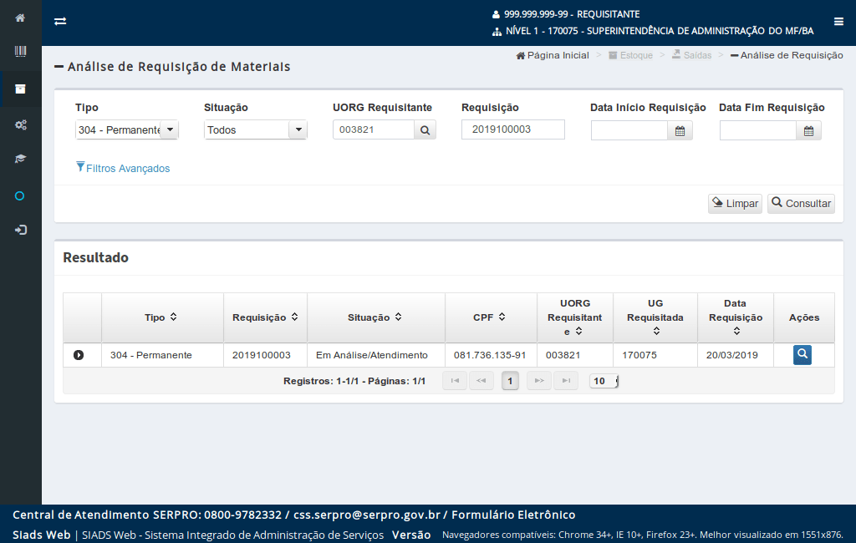Open rows-per-page dropdown showing 10
The image size is (856, 543).
coord(604,381)
